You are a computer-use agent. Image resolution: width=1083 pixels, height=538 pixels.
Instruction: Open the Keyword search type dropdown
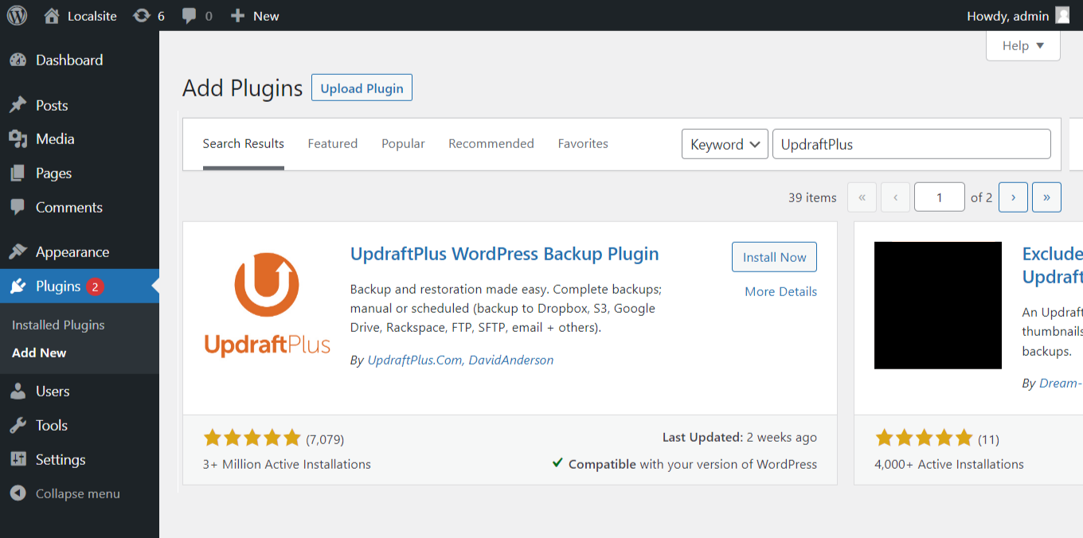coord(725,144)
